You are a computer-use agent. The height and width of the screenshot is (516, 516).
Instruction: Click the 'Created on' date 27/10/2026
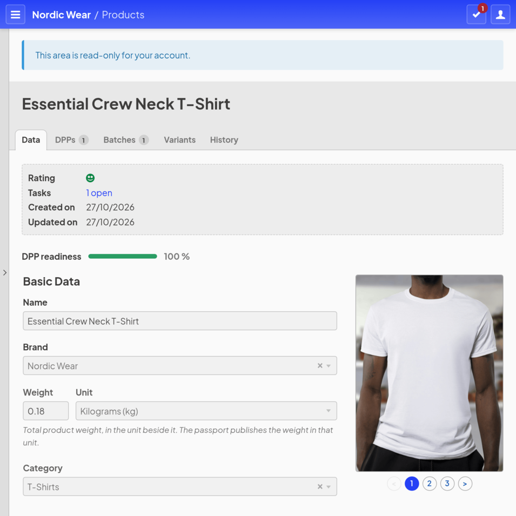coord(110,207)
